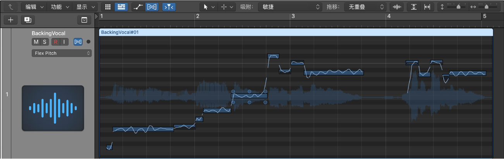504x159 pixels.
Task: Click bar 3 on the ruler
Action: [x=293, y=16]
